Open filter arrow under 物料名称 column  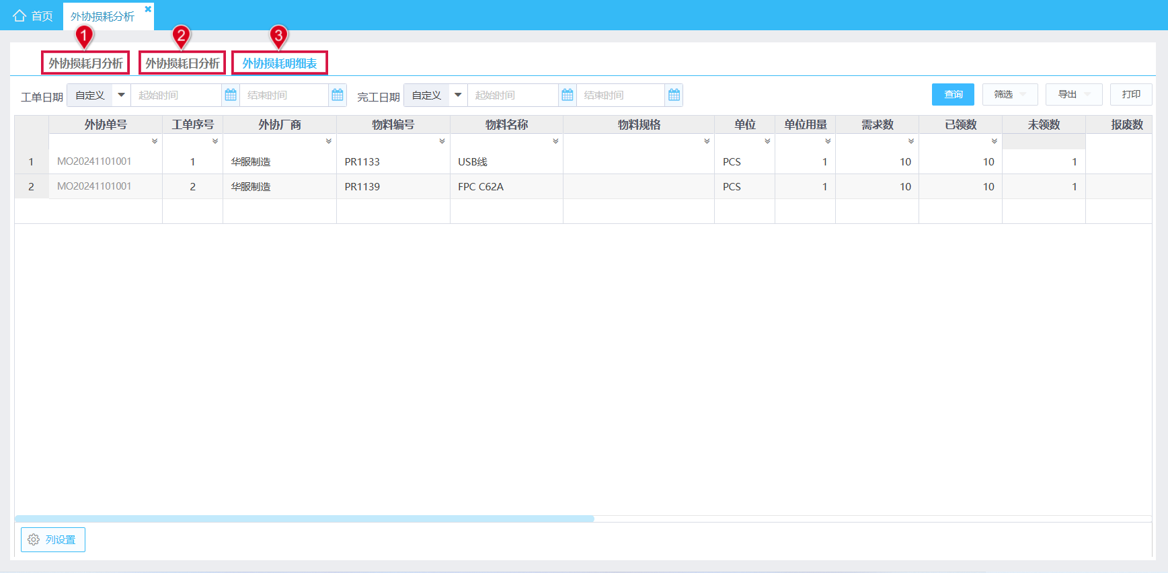[x=556, y=141]
